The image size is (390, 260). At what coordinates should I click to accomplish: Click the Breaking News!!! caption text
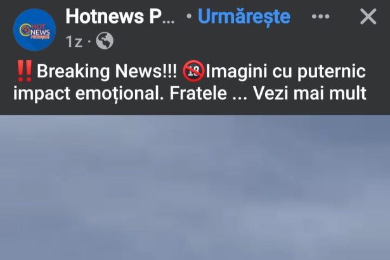(x=107, y=71)
